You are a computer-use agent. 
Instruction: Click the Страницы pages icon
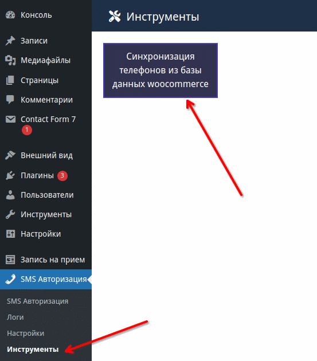point(10,80)
